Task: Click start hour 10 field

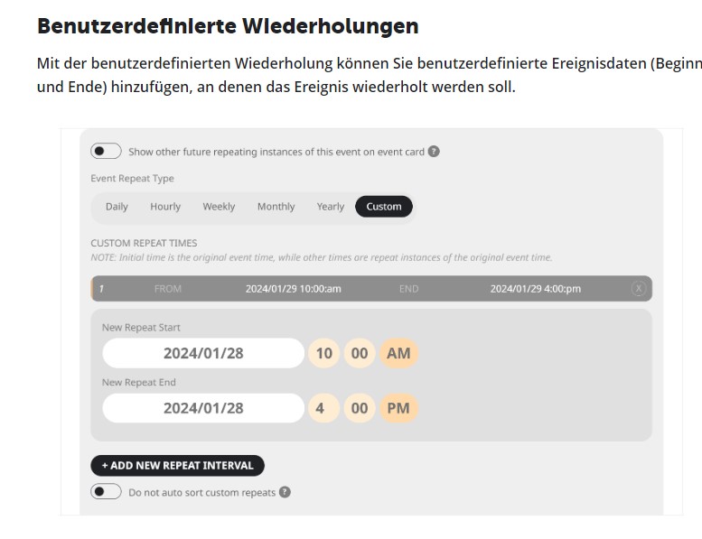Action: point(323,353)
